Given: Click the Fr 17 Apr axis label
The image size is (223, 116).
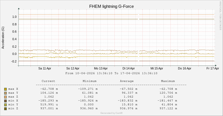Looking at the screenshot, I should coord(213,68).
